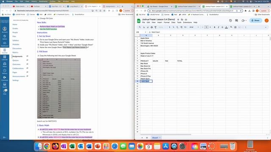Click the font size input box
This screenshot has width=271, height=152.
(x=206, y=27)
